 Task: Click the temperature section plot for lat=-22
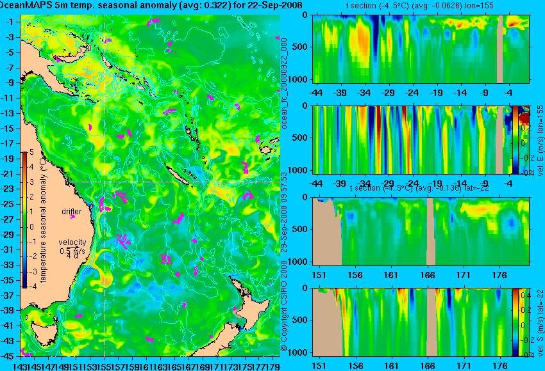421,232
